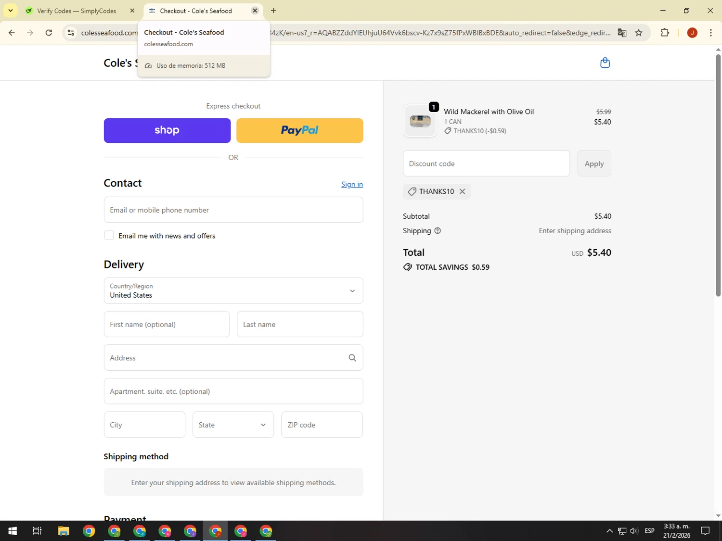Go forward using the browser forward arrow

(x=30, y=33)
